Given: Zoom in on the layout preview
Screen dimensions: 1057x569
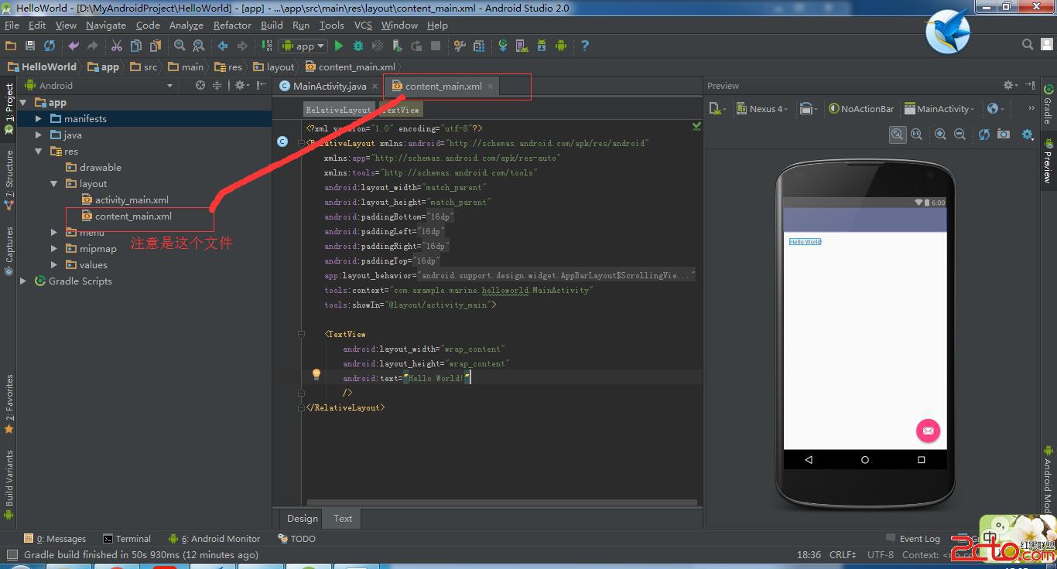Looking at the screenshot, I should 940,135.
